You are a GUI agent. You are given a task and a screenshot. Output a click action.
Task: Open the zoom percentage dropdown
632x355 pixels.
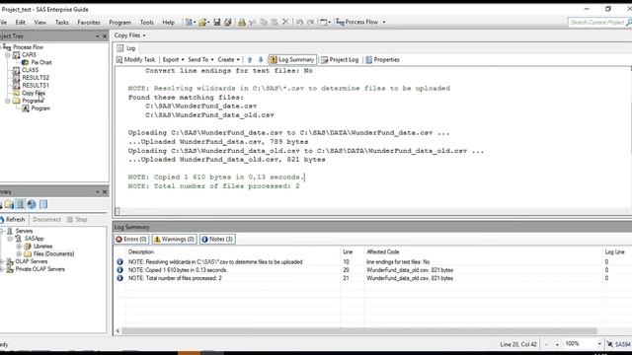click(599, 344)
